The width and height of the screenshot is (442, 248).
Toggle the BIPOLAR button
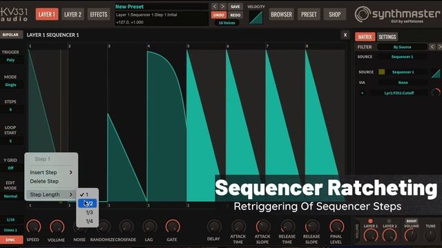(x=11, y=35)
